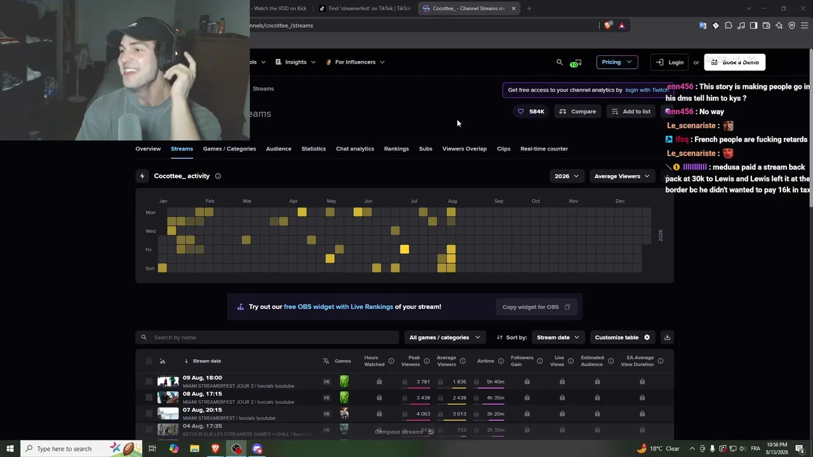Screen dimensions: 813x457
Task: Tick the checkbox for the 07 Aug, 20:15 stream
Action: click(x=149, y=414)
